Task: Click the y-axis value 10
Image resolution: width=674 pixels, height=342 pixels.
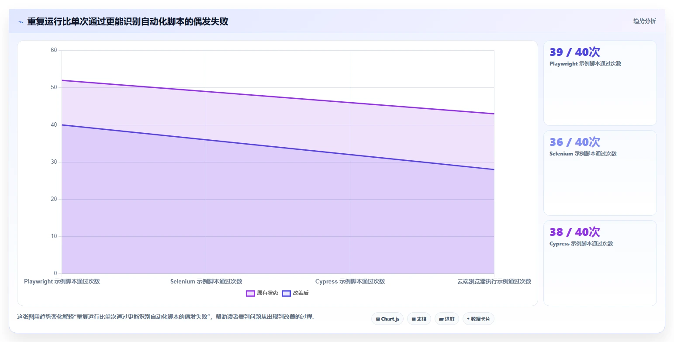Action: (54, 236)
